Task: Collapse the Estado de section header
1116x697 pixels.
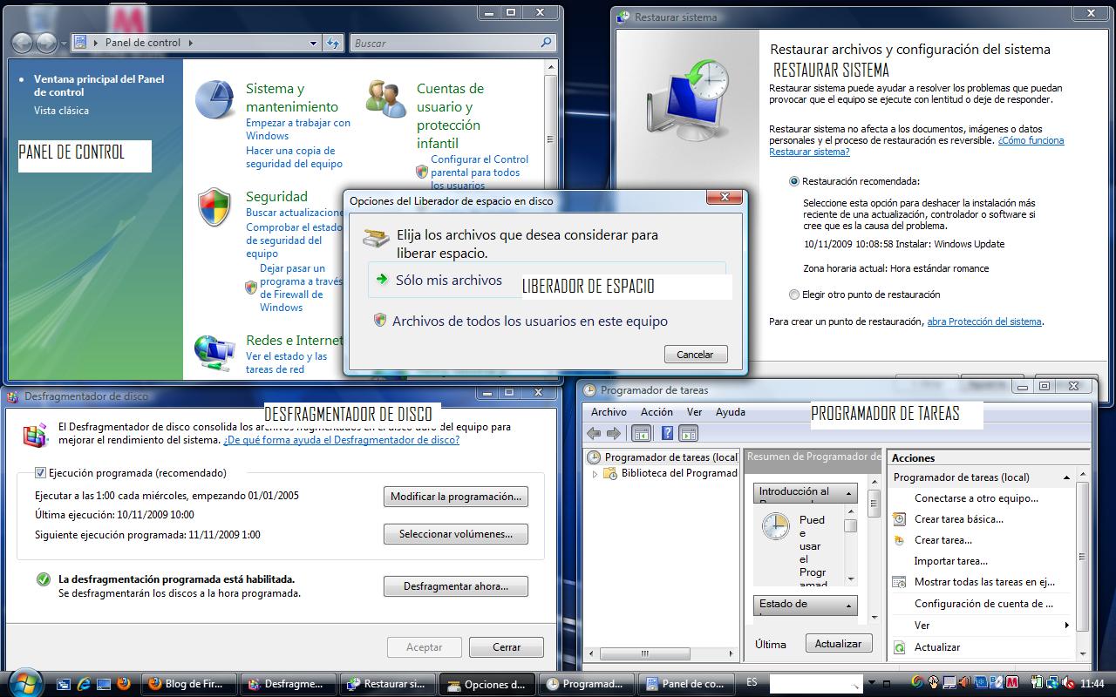Action: [x=847, y=606]
